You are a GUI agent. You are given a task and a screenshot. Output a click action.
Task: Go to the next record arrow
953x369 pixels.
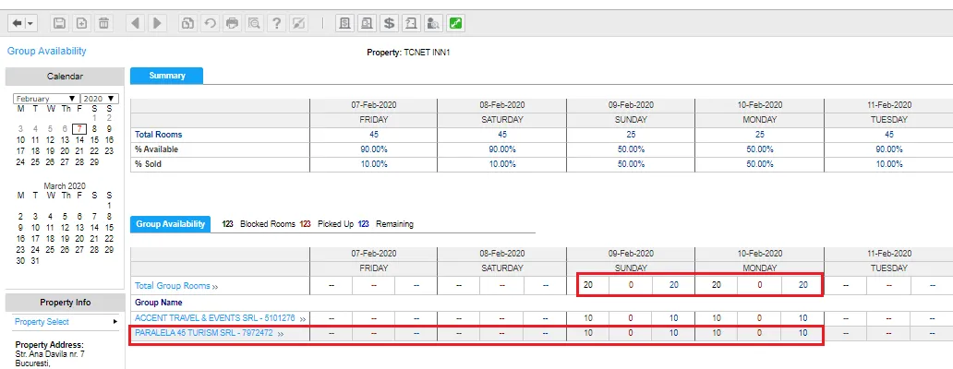tap(157, 24)
